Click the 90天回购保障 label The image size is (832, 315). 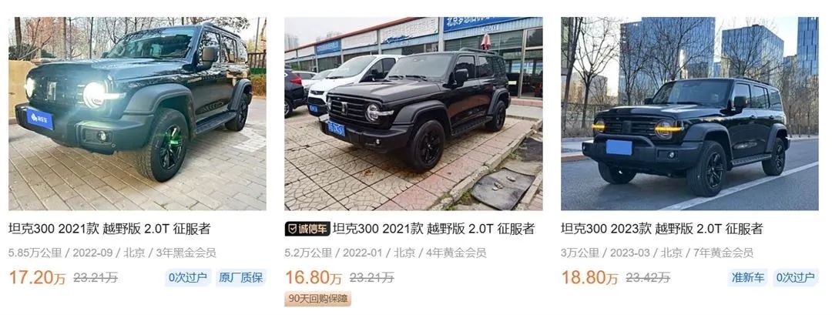click(318, 299)
